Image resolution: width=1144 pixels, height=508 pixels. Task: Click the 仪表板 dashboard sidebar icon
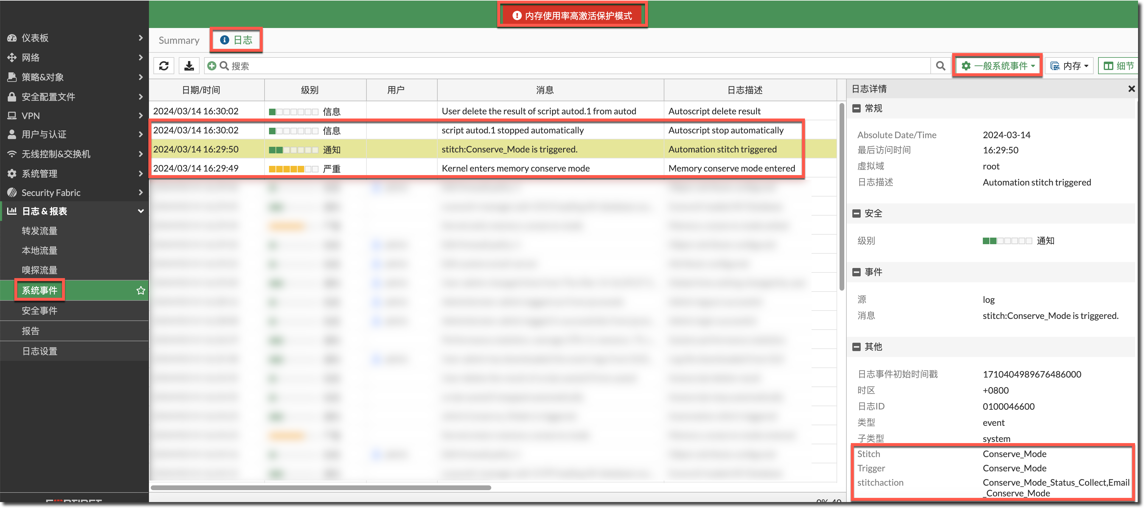coord(12,38)
